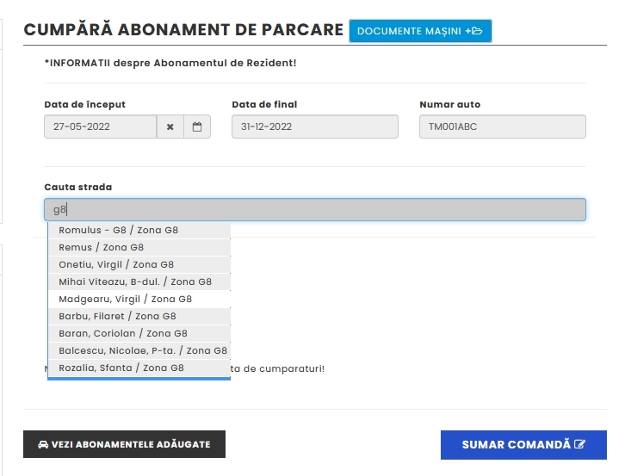Open INFORMATII despre Abonamentul de Rezident
Viewport: 625px width, 476px height.
tap(170, 63)
